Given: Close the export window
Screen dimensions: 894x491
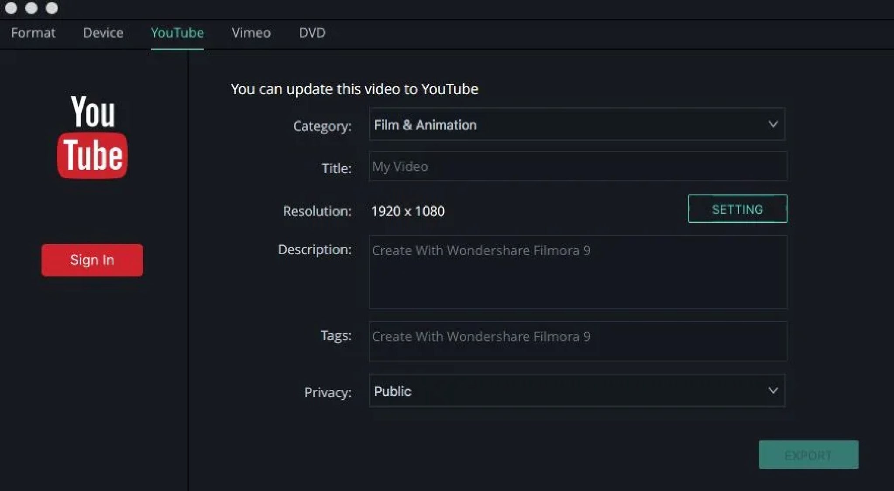Looking at the screenshot, I should click(11, 8).
